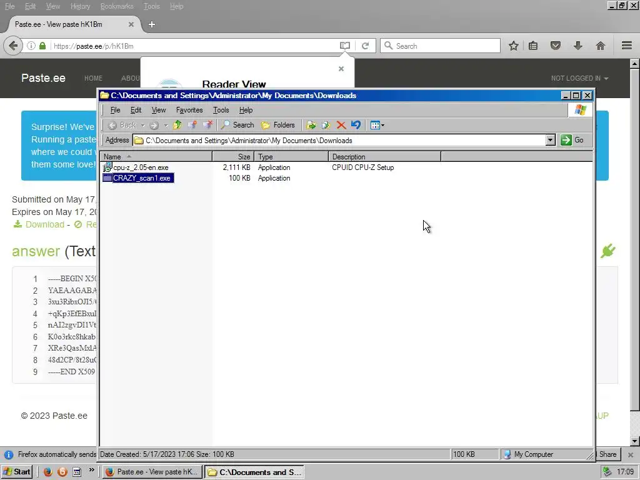The image size is (640, 480).
Task: Click the Undo arrow toolbar icon
Action: click(356, 125)
